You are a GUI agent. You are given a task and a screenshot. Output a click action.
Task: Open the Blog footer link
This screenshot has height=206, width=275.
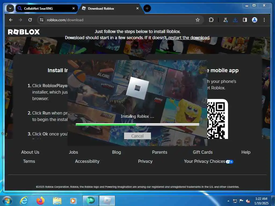point(117,152)
